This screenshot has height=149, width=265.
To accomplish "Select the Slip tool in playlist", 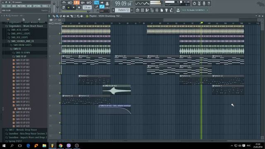I will pyautogui.click(x=68, y=16).
